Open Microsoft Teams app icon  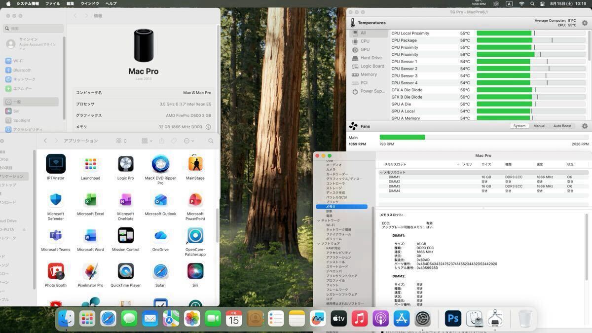pos(56,235)
